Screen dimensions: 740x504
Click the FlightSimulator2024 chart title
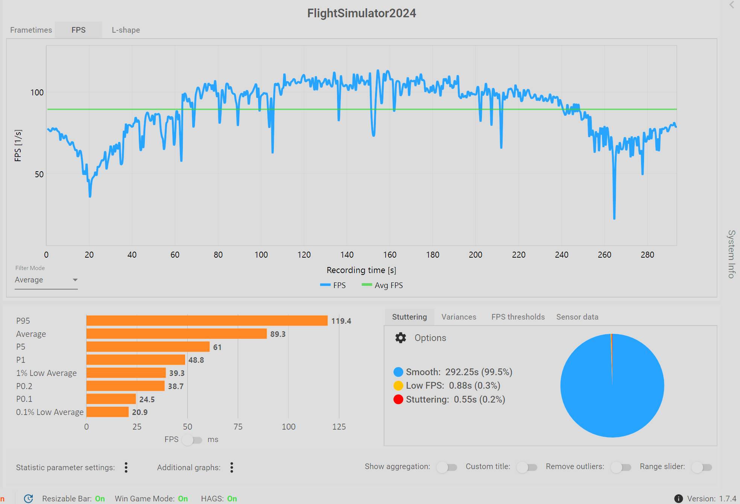[x=362, y=13]
